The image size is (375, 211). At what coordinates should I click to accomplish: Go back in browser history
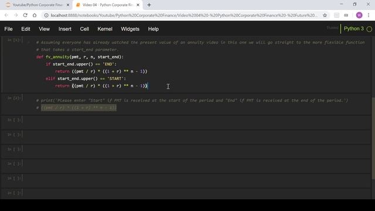(6, 15)
